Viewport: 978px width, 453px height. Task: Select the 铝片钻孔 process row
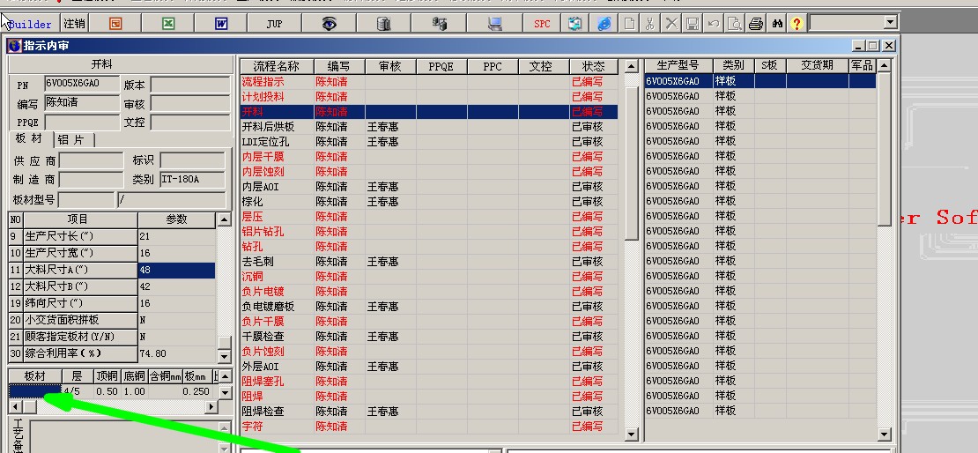point(429,232)
